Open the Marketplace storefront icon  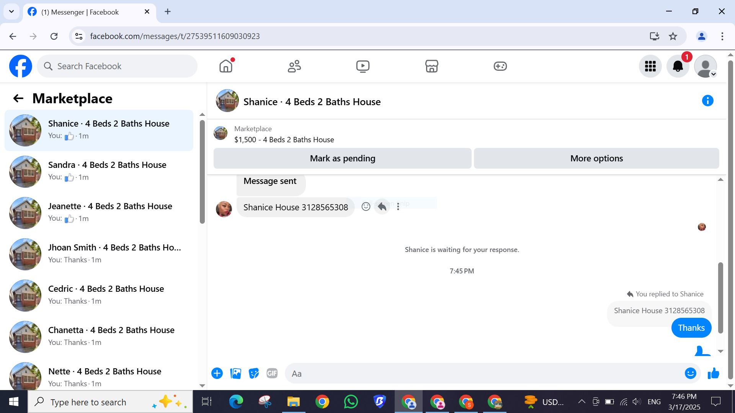tap(431, 66)
